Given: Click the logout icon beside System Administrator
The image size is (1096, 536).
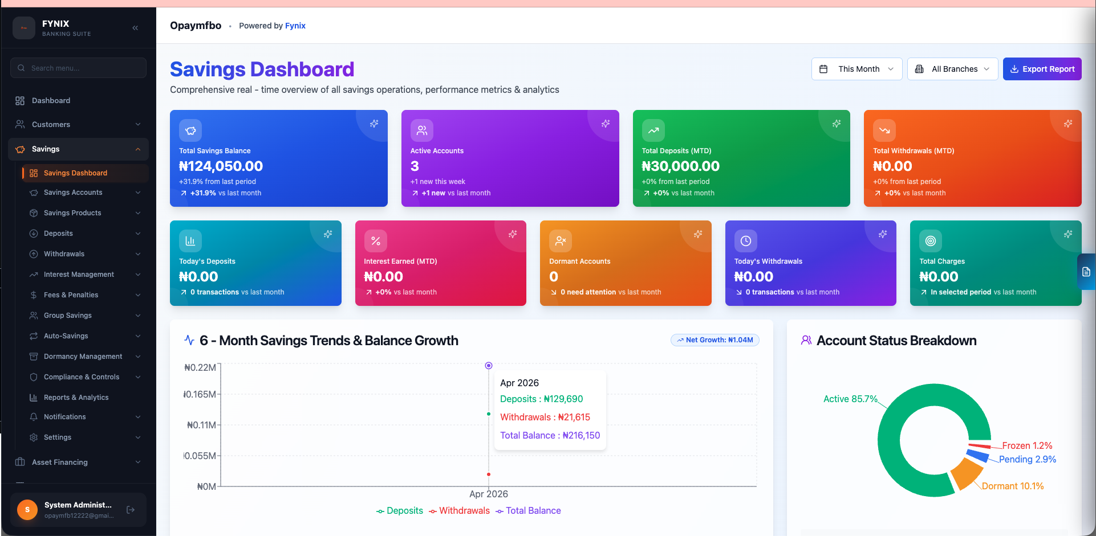Looking at the screenshot, I should [131, 510].
